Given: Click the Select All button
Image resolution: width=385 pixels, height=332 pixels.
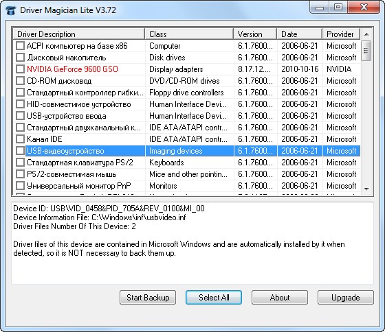Looking at the screenshot, I should click(214, 298).
